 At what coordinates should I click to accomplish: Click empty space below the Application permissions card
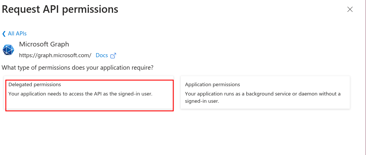click(265, 131)
